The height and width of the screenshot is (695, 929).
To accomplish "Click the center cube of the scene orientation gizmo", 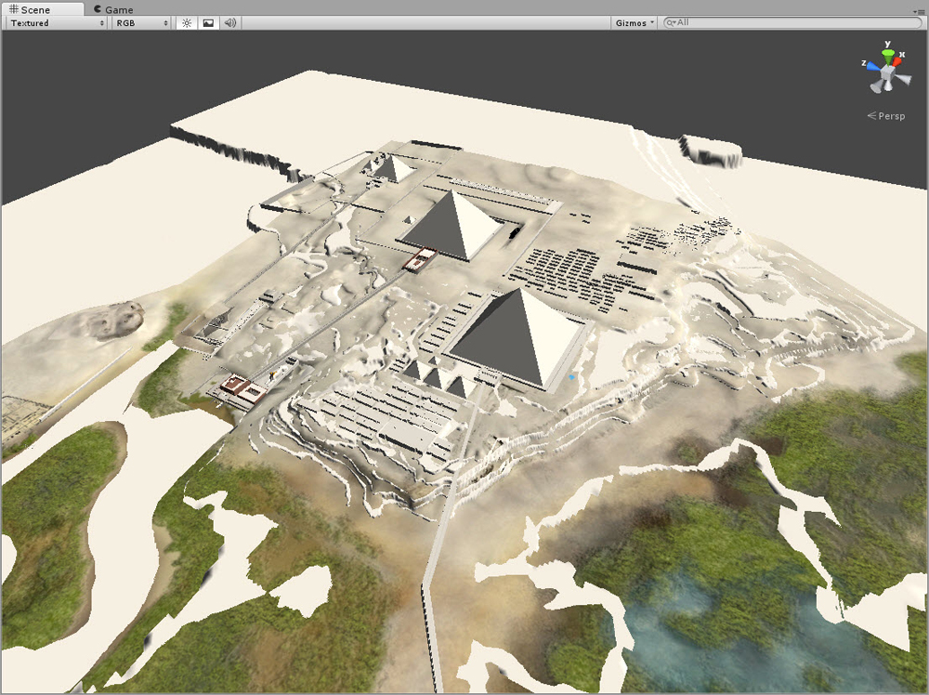I will click(x=887, y=74).
